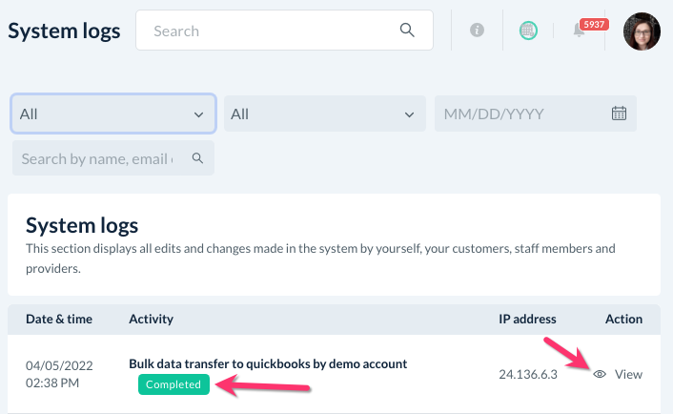Click the IP address column header

pyautogui.click(x=527, y=319)
